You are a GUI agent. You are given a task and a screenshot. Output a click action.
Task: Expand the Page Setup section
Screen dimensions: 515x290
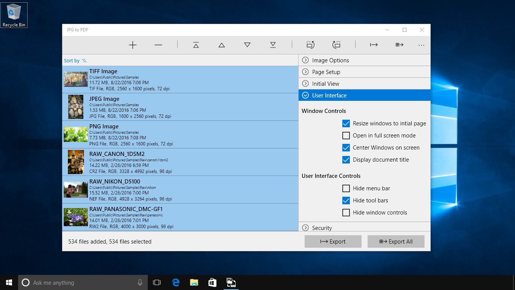click(365, 72)
